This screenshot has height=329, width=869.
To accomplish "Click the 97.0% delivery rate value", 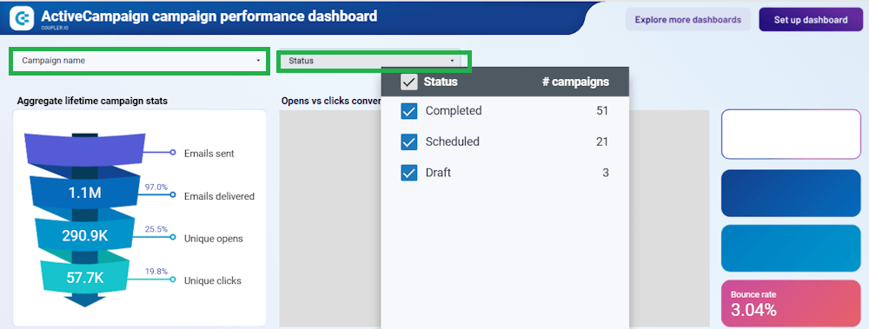I will [x=156, y=188].
